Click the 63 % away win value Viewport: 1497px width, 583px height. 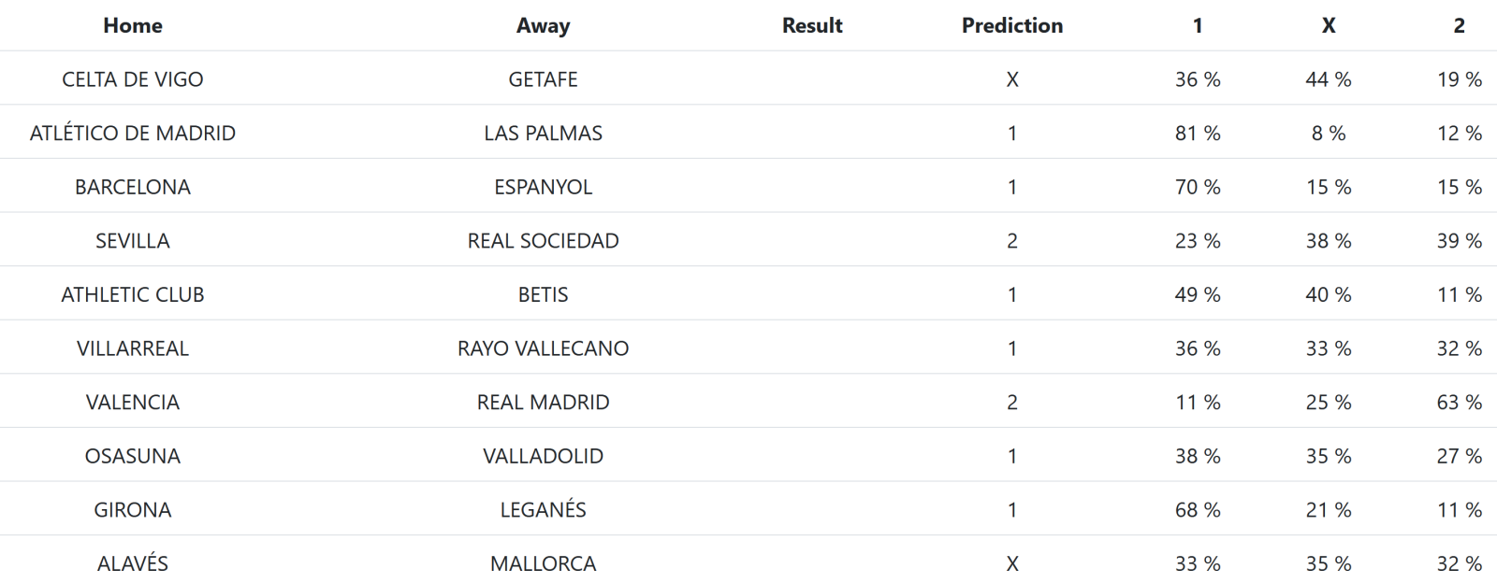tap(1459, 403)
